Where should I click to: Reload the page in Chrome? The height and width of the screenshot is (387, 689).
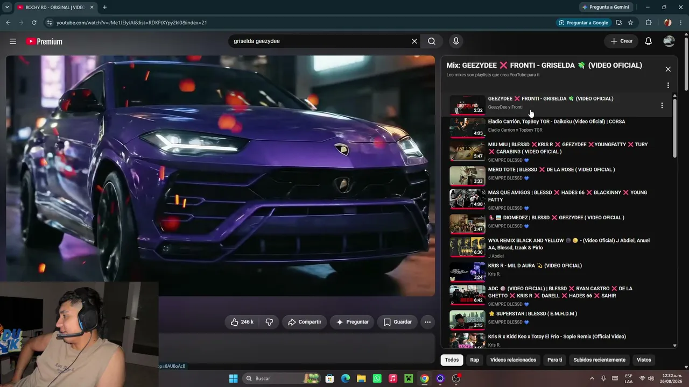(34, 23)
